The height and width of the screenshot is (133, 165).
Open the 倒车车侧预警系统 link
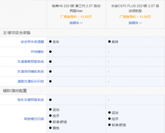pos(31,100)
